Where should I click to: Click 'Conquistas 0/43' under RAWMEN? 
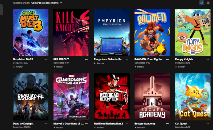click(142, 63)
